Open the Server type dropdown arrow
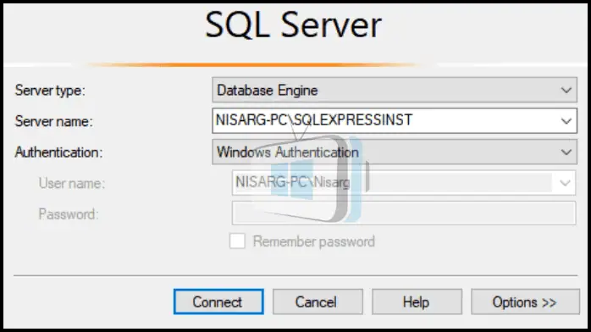The width and height of the screenshot is (591, 332). [566, 90]
